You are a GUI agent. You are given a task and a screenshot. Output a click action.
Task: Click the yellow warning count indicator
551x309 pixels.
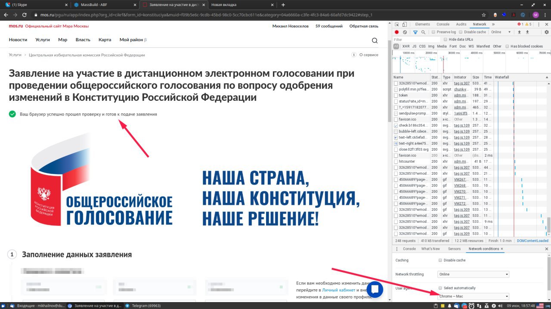pos(529,24)
